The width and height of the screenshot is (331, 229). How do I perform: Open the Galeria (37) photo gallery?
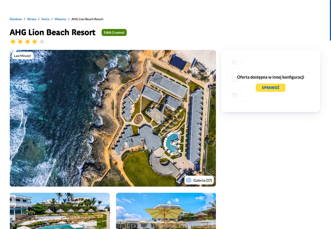point(199,180)
